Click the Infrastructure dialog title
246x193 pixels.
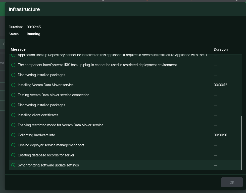tap(24, 9)
